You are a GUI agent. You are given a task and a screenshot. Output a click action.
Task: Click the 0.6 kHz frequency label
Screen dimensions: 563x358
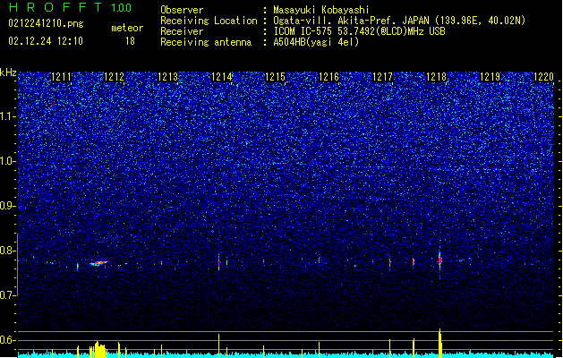click(x=8, y=340)
